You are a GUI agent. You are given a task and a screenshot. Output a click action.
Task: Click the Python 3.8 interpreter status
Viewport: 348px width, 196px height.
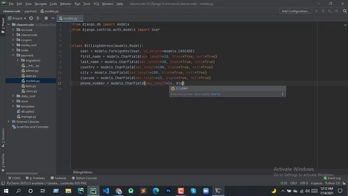tap(332, 183)
